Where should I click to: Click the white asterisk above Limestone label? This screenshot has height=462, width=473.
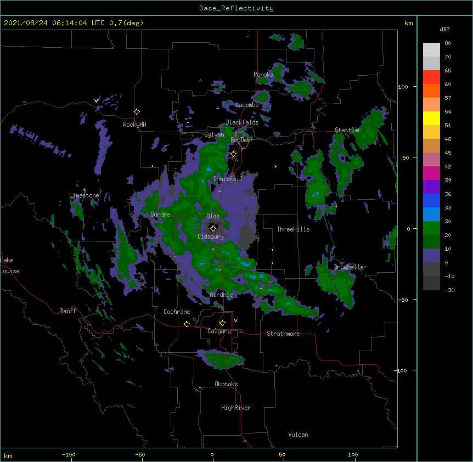tap(85, 190)
